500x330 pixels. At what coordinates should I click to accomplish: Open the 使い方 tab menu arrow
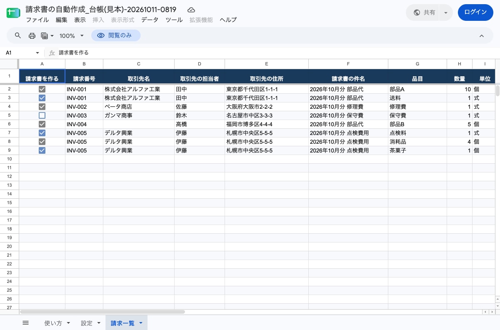(x=68, y=323)
